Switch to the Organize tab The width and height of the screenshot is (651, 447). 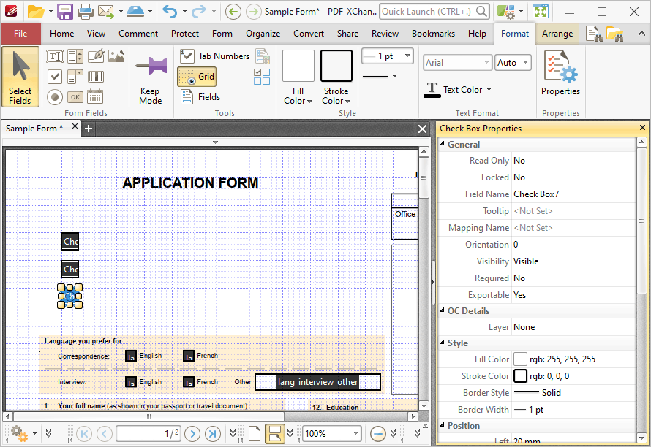click(x=263, y=34)
